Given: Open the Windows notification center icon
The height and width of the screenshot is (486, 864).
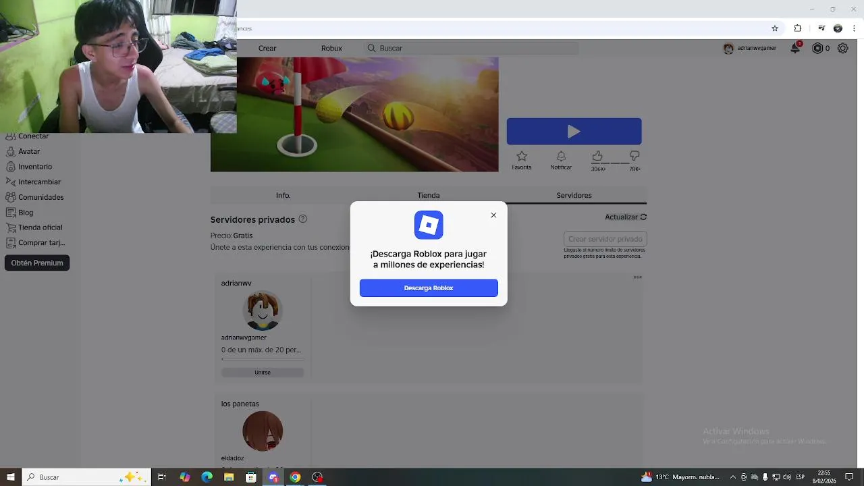Looking at the screenshot, I should pyautogui.click(x=849, y=477).
